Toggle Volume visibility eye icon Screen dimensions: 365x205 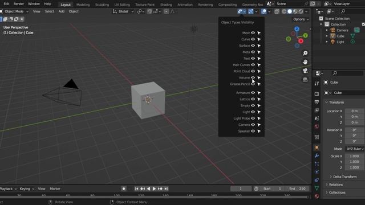click(x=253, y=77)
